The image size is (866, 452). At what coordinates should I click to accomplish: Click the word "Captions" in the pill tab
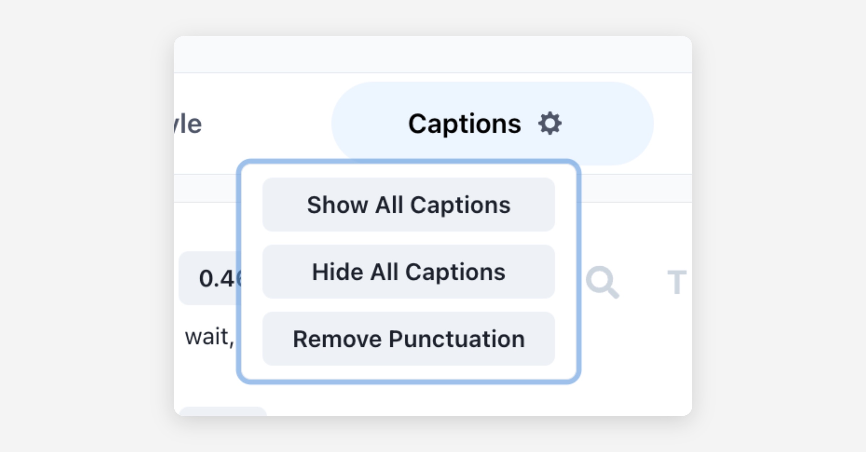click(x=464, y=124)
